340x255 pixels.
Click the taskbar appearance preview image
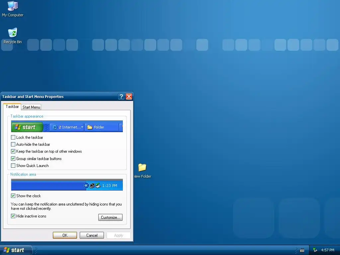[x=67, y=126]
